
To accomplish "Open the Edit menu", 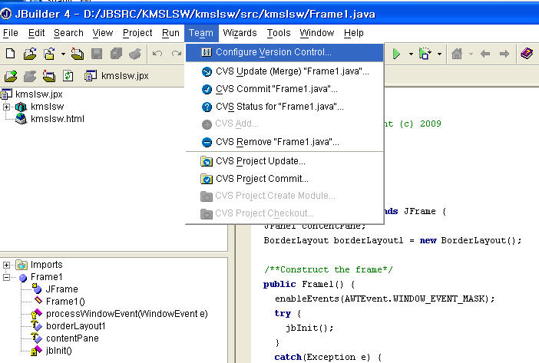I will click(36, 33).
